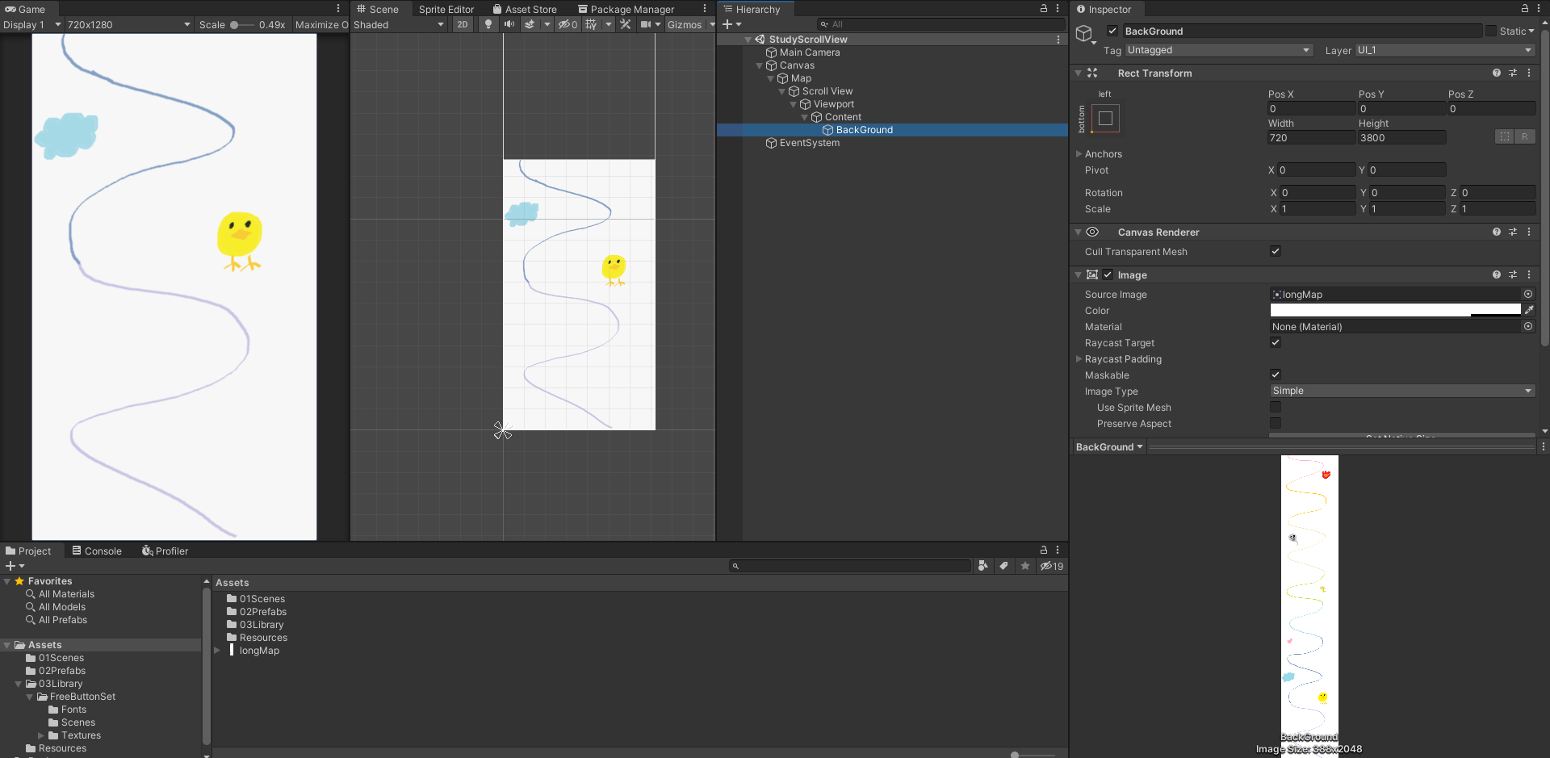Expand Raycast Padding section

tap(1079, 358)
